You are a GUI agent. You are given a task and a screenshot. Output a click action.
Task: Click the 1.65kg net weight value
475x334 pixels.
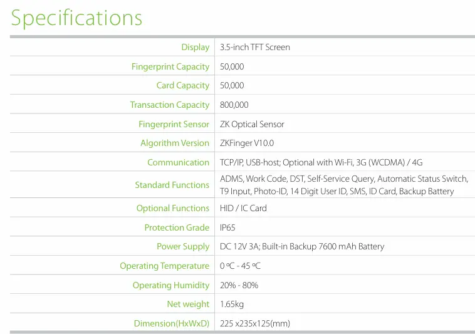click(232, 304)
